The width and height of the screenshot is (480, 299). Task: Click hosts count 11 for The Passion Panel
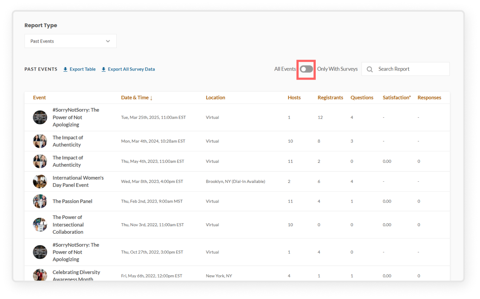(x=290, y=201)
